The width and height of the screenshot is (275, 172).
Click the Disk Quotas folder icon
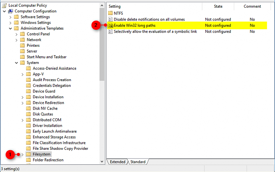[x=28, y=114]
